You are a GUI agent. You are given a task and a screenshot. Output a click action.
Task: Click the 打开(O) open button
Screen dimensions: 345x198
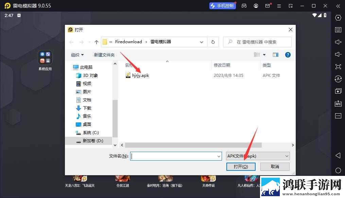point(241,167)
